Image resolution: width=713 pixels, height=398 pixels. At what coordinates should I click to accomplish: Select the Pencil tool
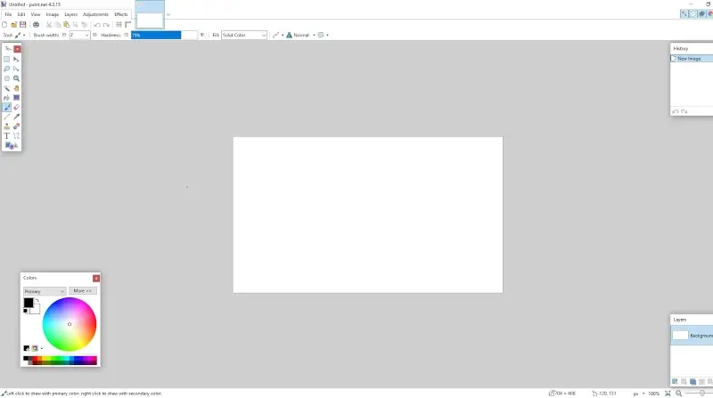[7, 117]
